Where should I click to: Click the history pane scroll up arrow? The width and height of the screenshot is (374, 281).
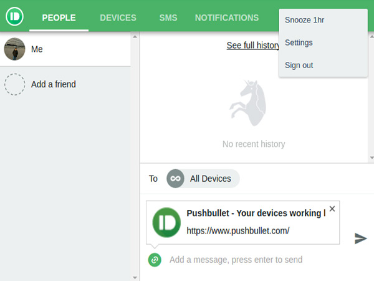point(372,37)
